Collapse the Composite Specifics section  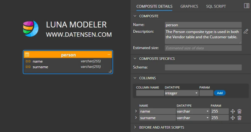click(135, 59)
